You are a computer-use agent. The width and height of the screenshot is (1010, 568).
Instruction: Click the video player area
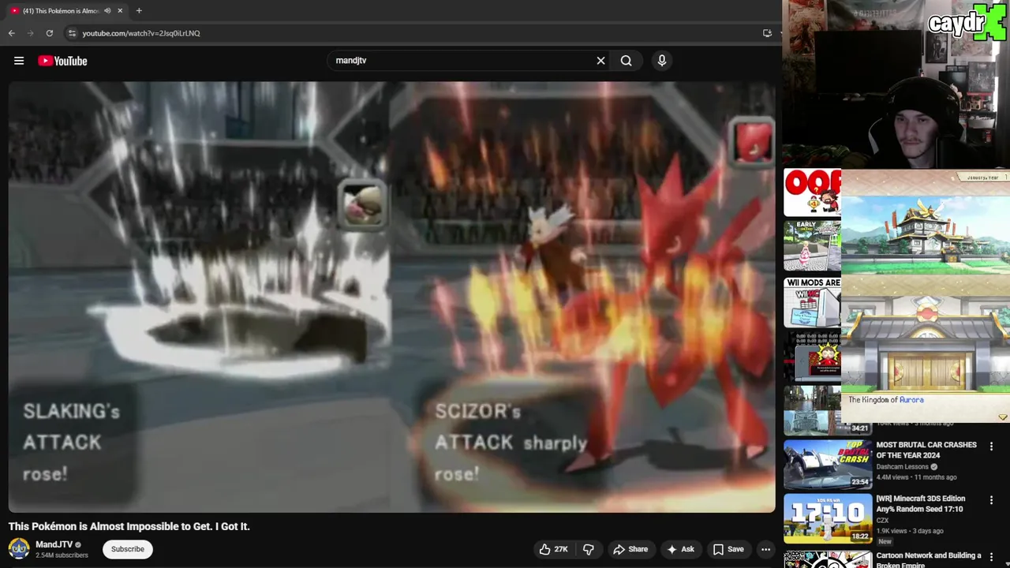click(391, 297)
